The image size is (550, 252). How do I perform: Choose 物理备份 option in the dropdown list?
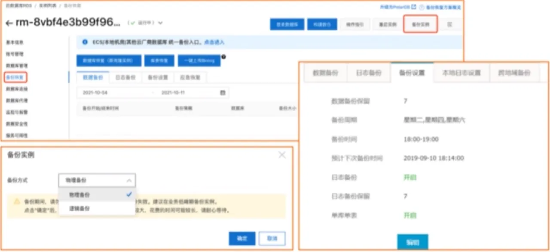coord(97,194)
